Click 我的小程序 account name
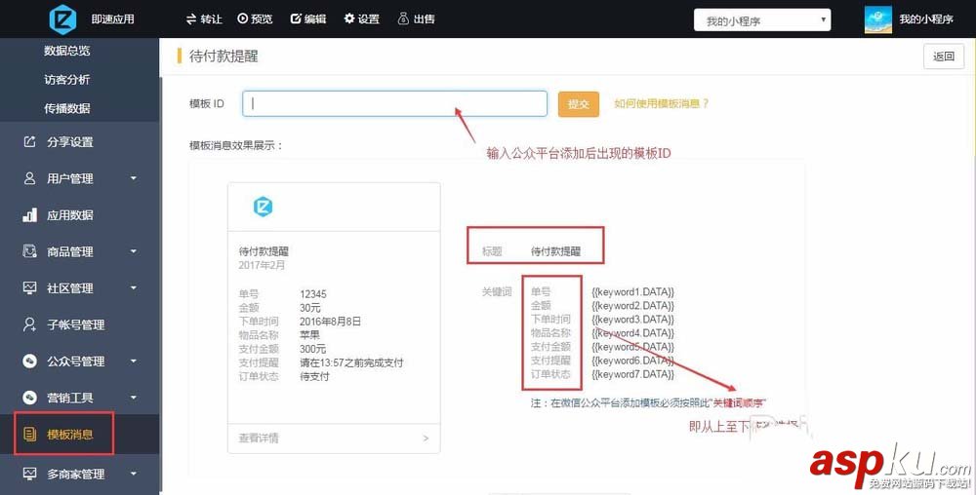This screenshot has width=976, height=495. (x=926, y=19)
